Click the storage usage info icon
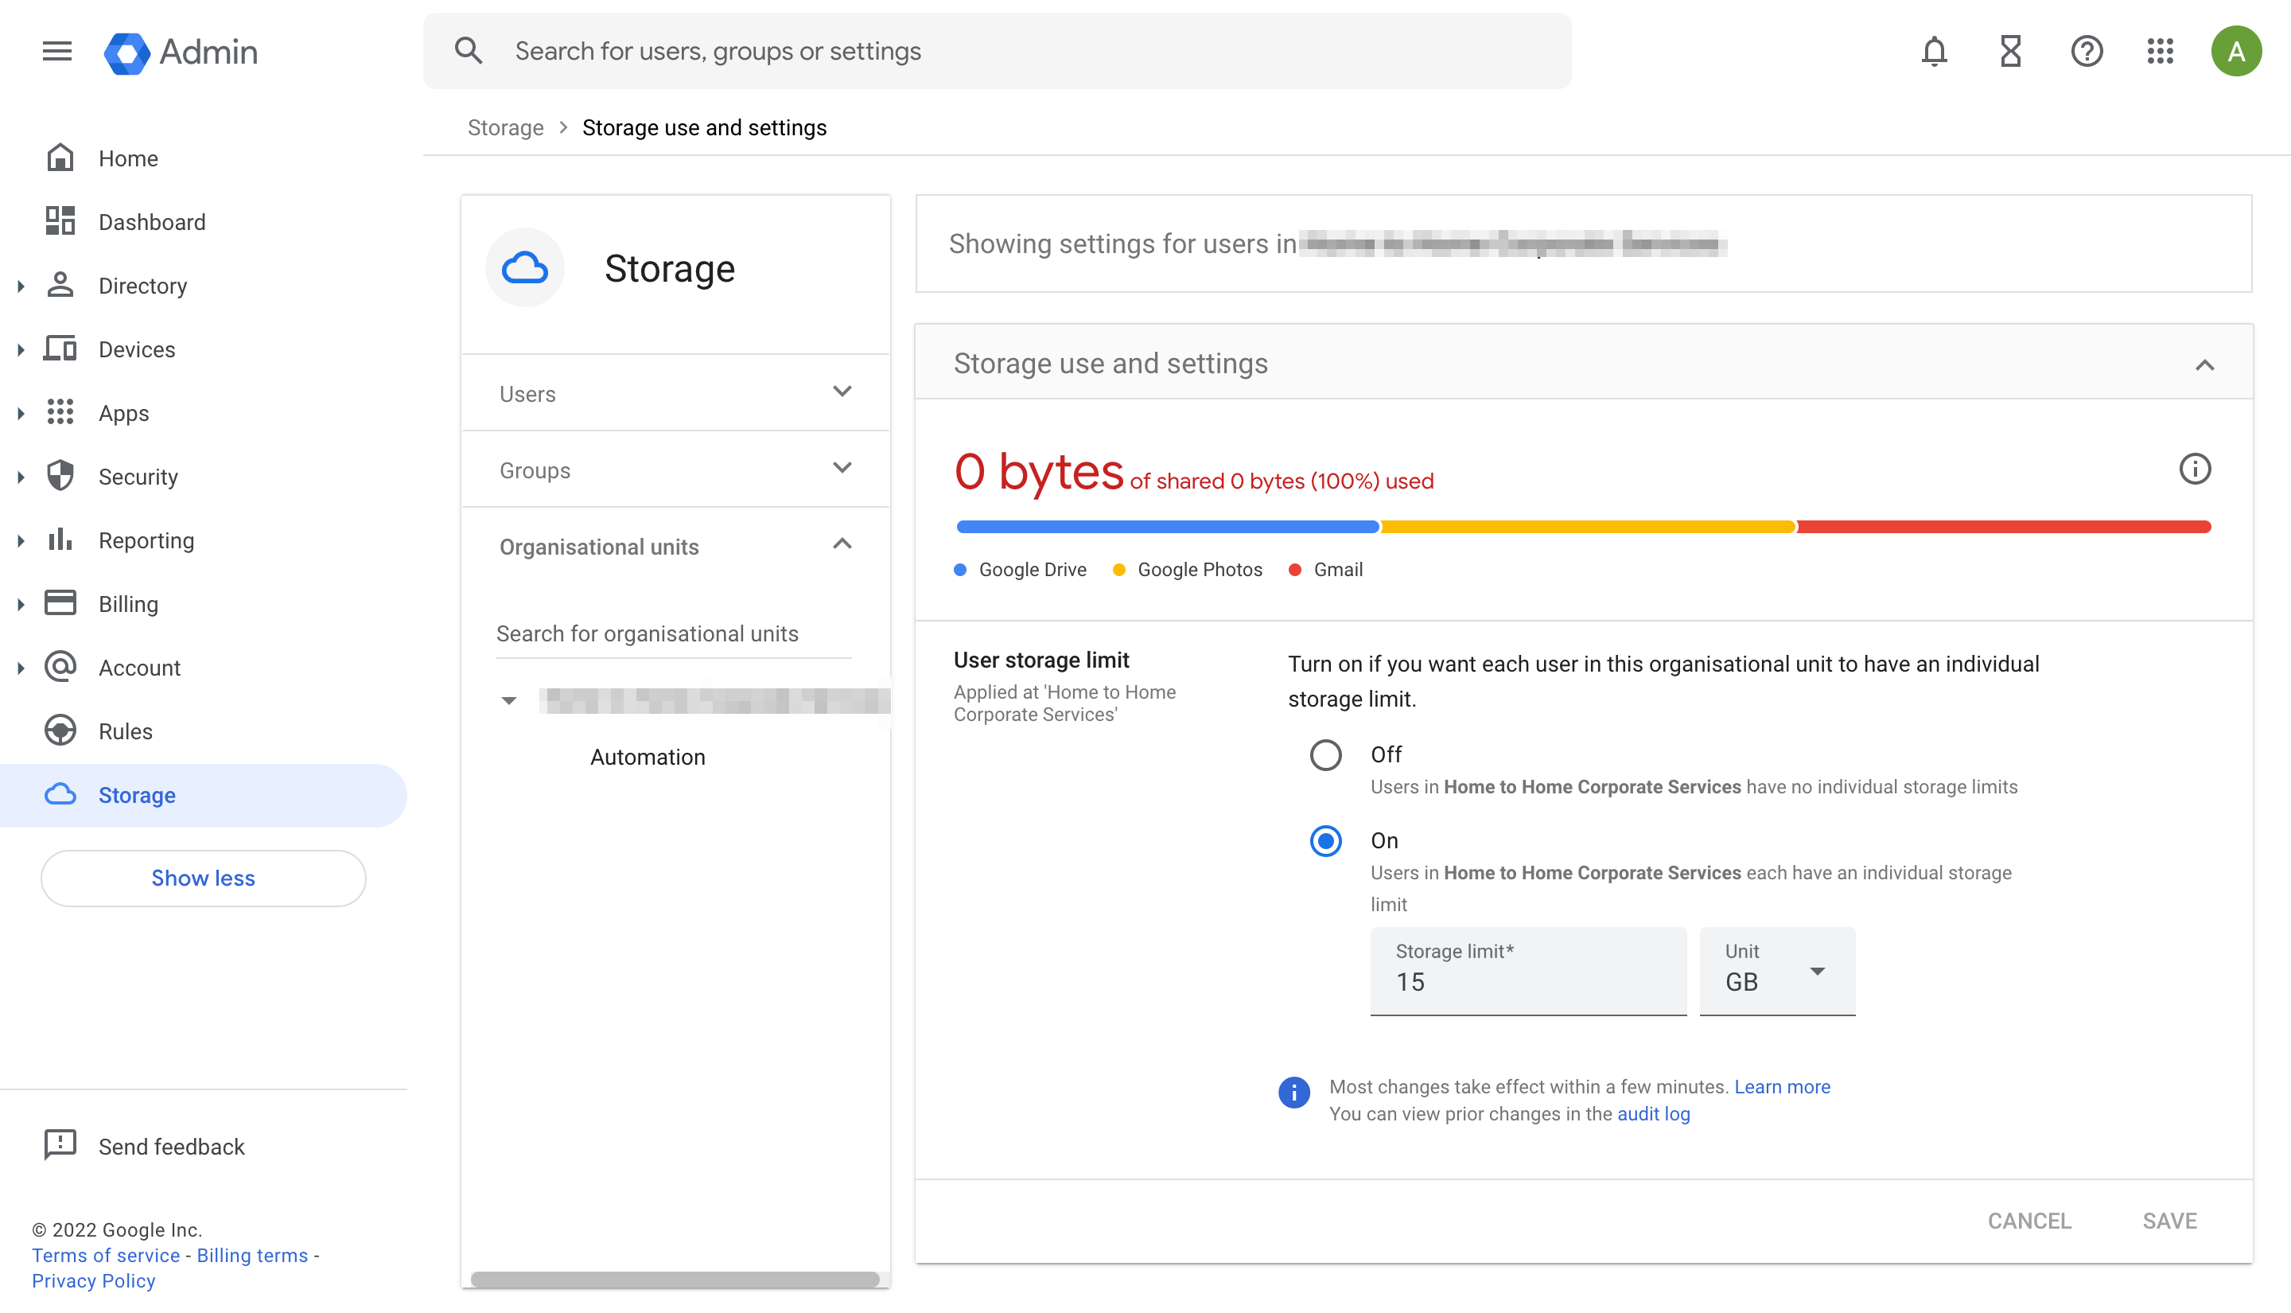The width and height of the screenshot is (2291, 1313). point(2195,469)
